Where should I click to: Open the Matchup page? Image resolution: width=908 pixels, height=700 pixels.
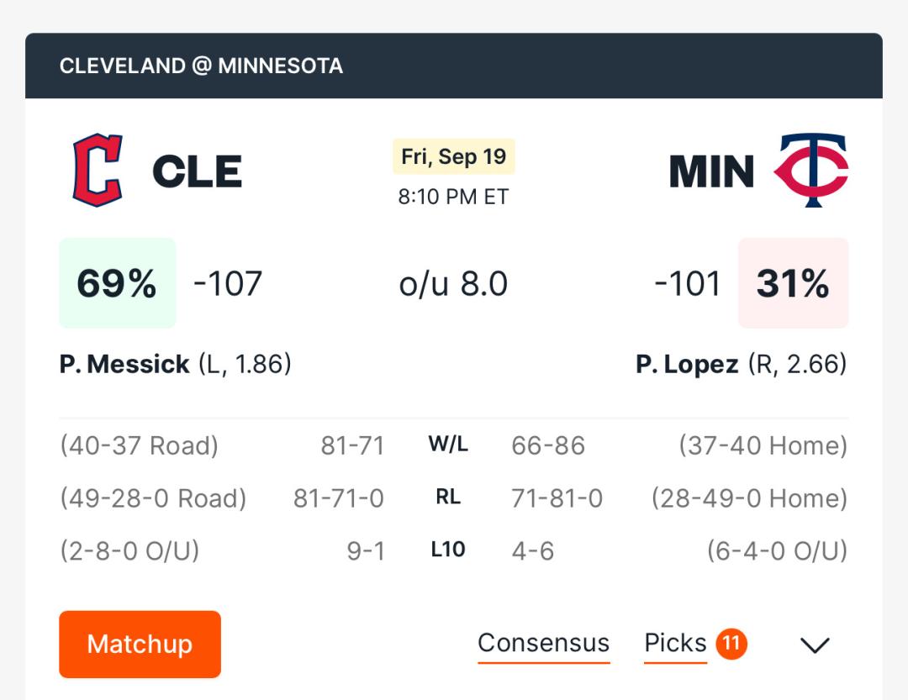click(140, 644)
